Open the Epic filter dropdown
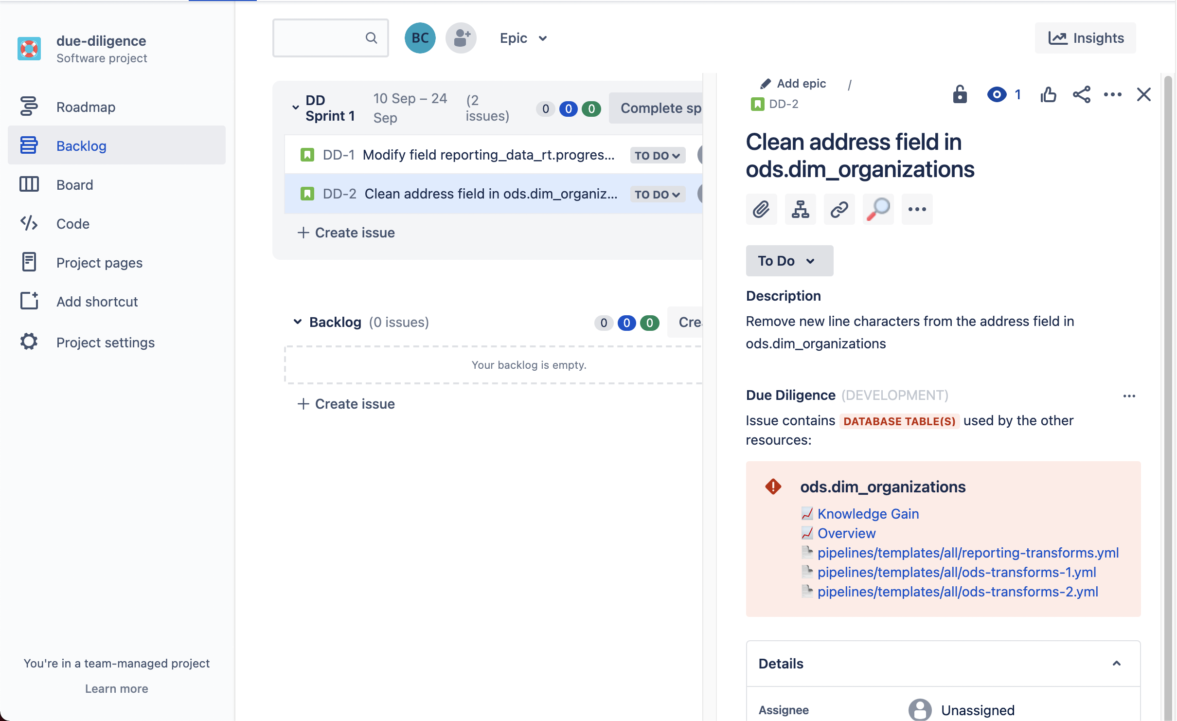Image resolution: width=1177 pixels, height=721 pixels. pos(523,38)
